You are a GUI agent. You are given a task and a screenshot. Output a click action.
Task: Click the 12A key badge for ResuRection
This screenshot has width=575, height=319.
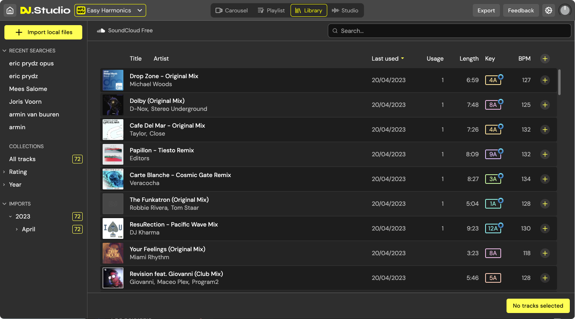493,228
